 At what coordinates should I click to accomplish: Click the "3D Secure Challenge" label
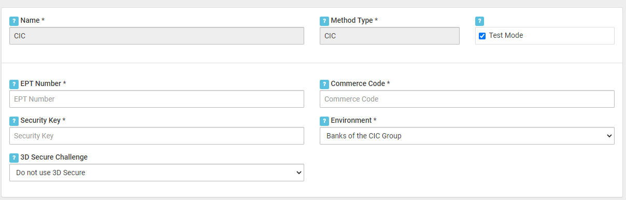pyautogui.click(x=54, y=157)
